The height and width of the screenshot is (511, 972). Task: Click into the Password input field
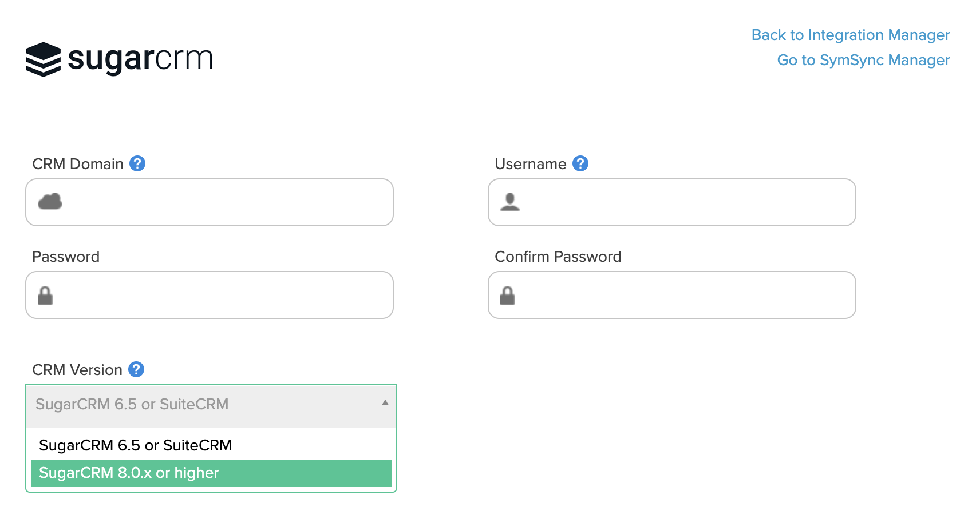(210, 295)
